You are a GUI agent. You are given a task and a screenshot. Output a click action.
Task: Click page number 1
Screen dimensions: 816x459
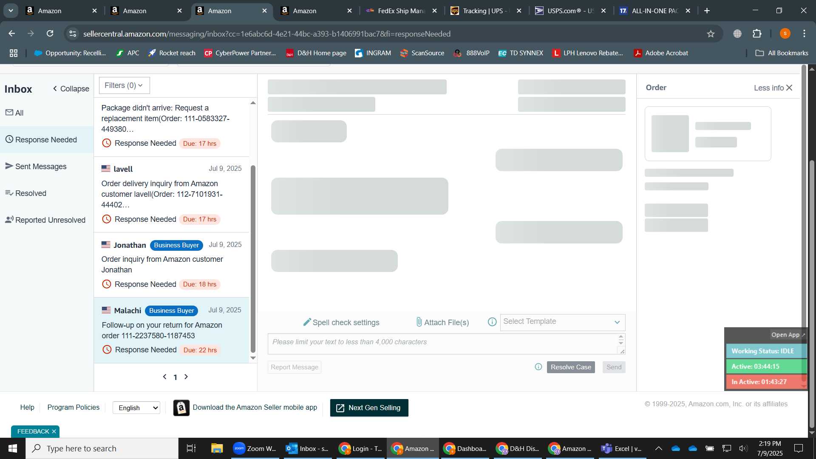click(175, 377)
